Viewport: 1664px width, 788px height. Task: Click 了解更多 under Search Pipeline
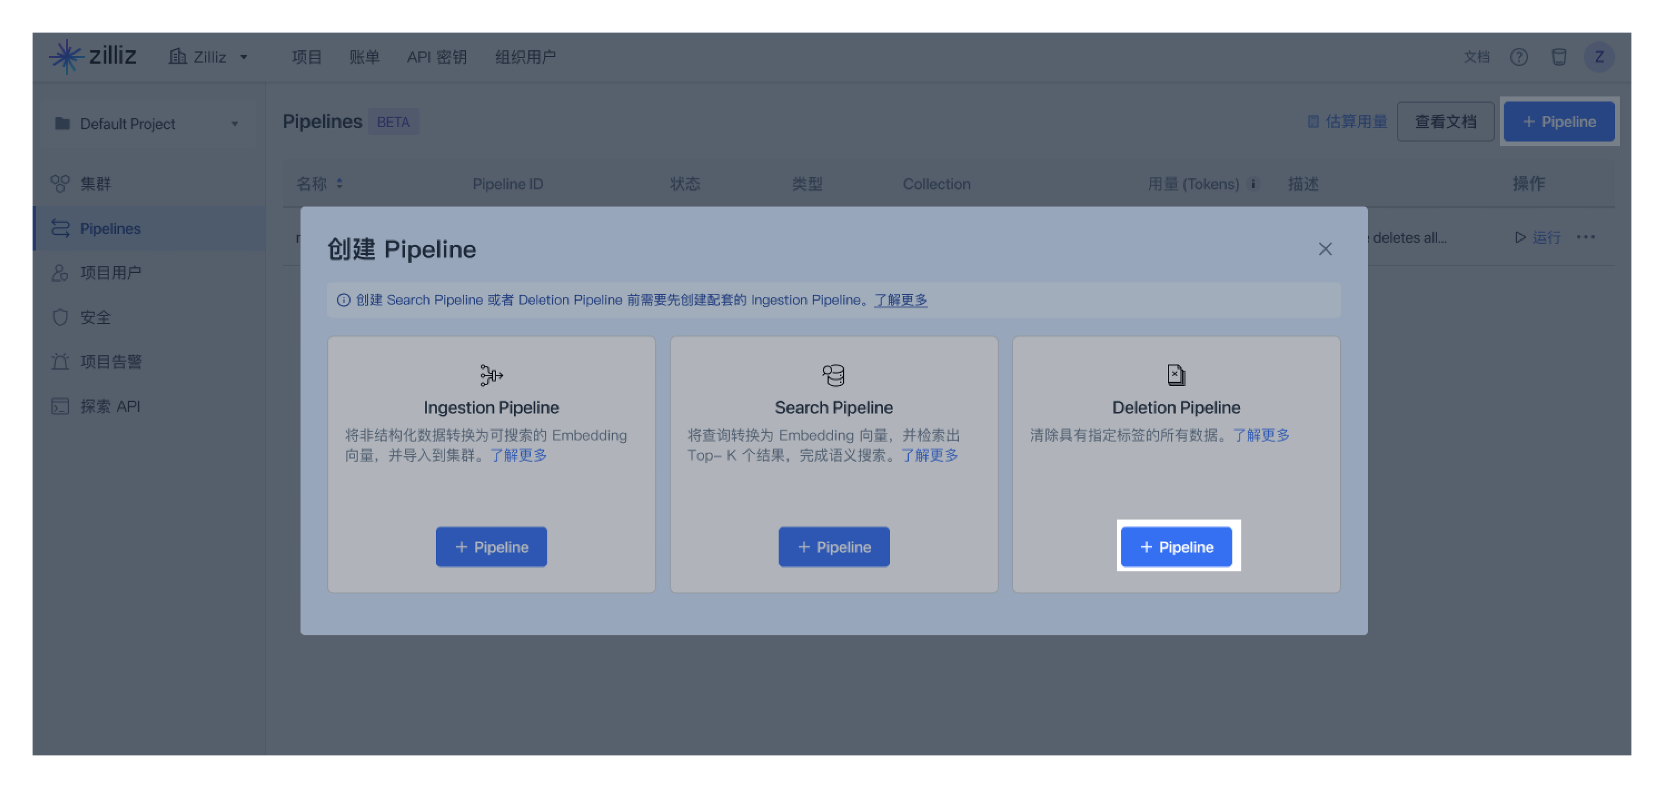pyautogui.click(x=930, y=455)
